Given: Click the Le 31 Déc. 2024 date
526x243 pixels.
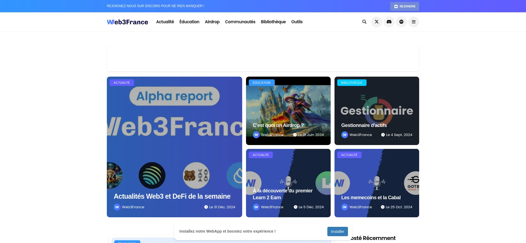Looking at the screenshot, I should [x=220, y=207].
